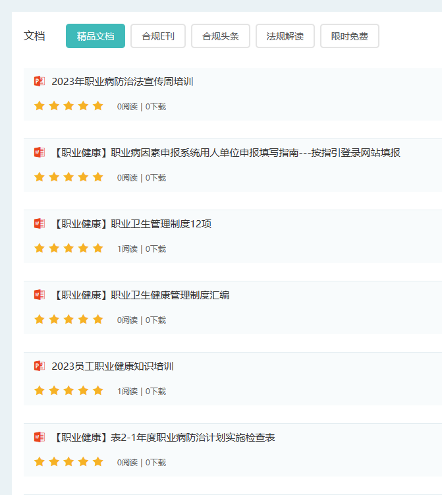
Task: Open 2023年职业病防治法宣传周培训 document
Action: pos(123,82)
